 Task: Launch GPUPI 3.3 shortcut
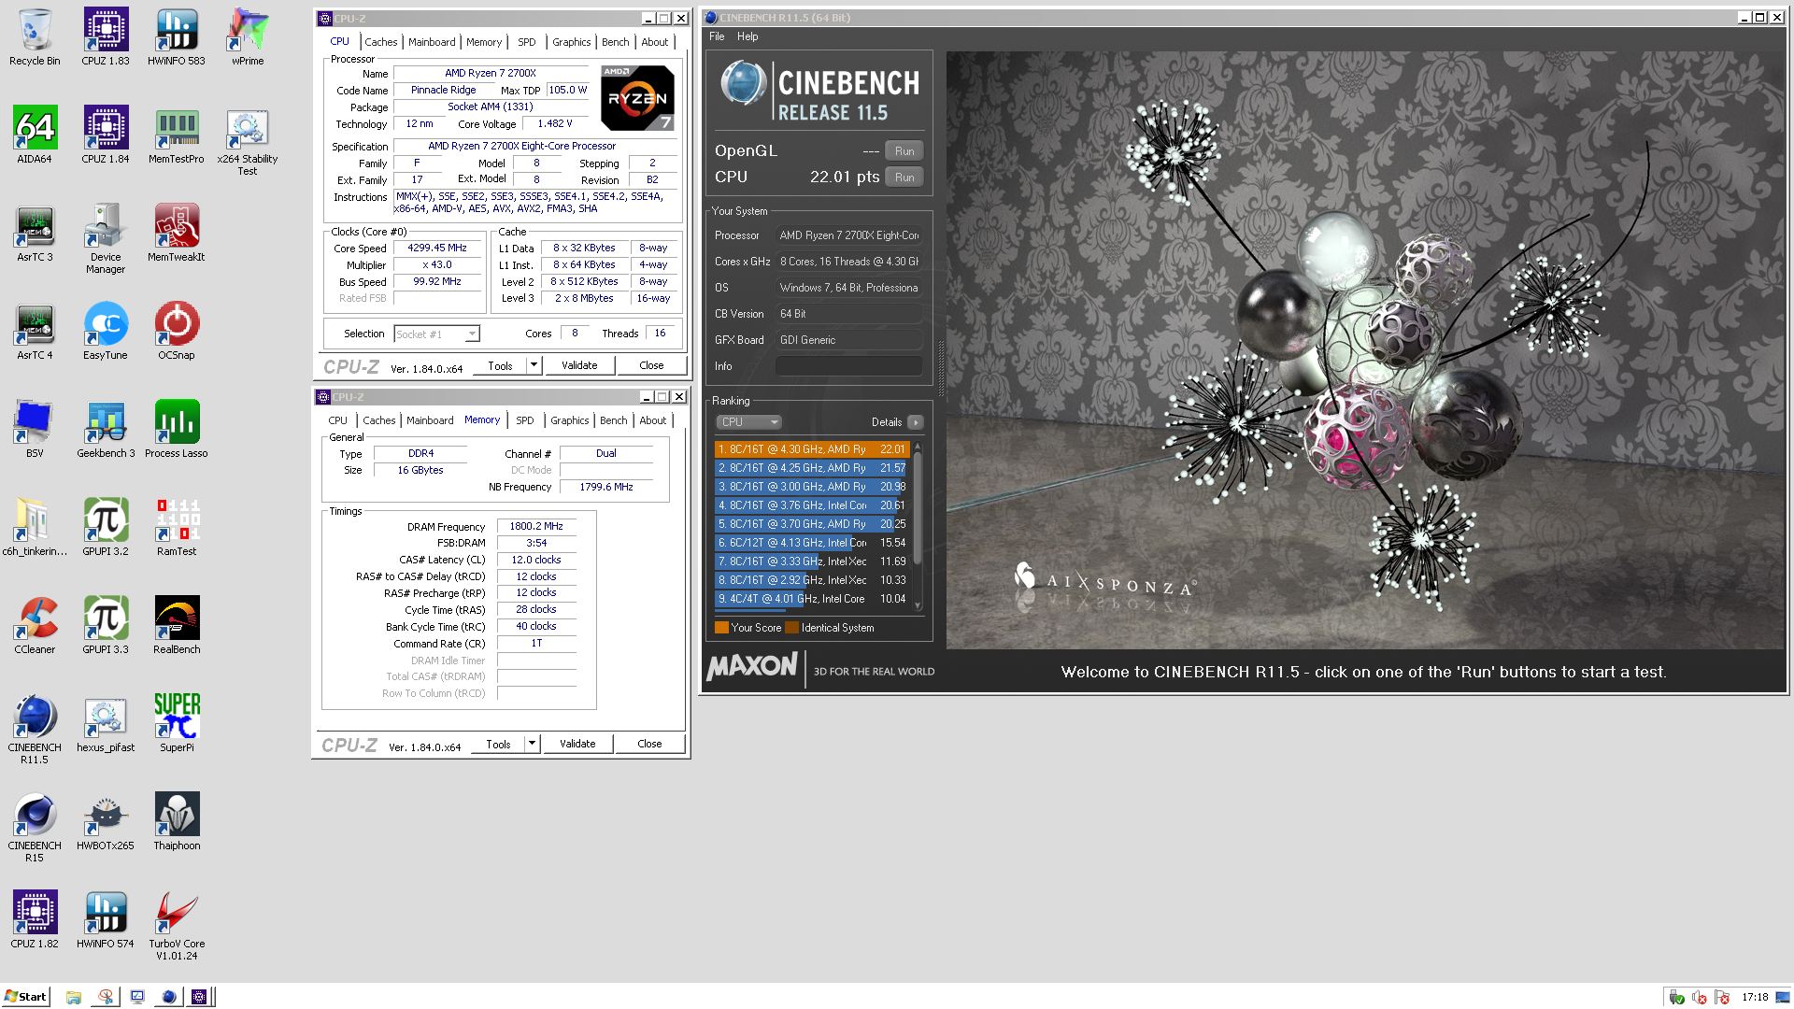click(106, 626)
